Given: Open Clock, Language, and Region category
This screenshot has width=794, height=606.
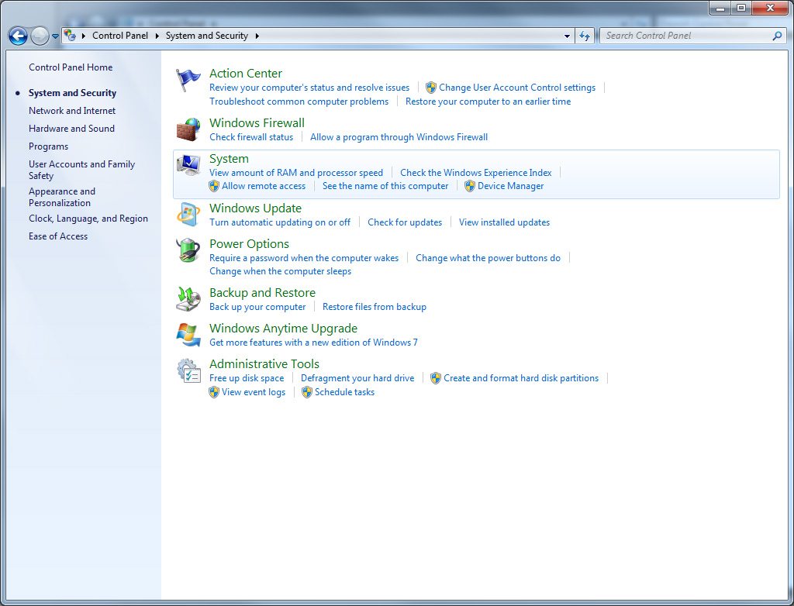Looking at the screenshot, I should pyautogui.click(x=88, y=219).
